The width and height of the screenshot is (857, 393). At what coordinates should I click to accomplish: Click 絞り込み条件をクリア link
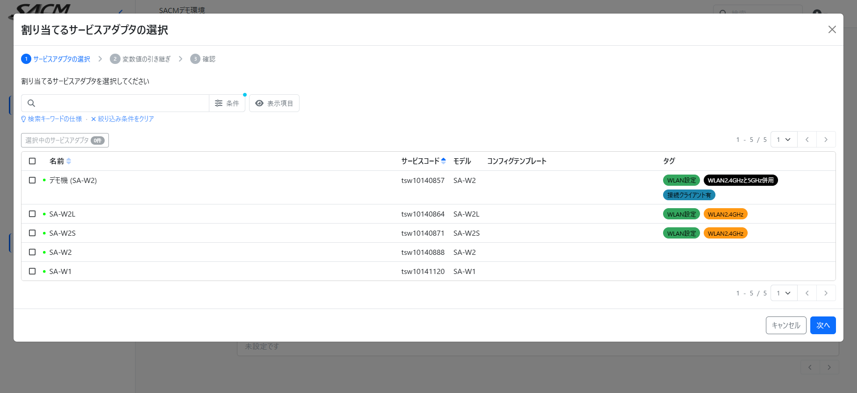pos(122,119)
